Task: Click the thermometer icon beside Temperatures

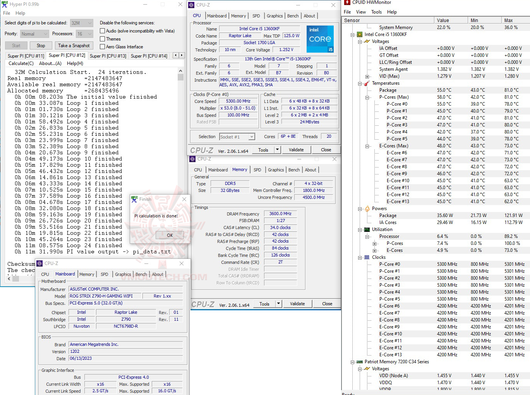Action: [367, 83]
